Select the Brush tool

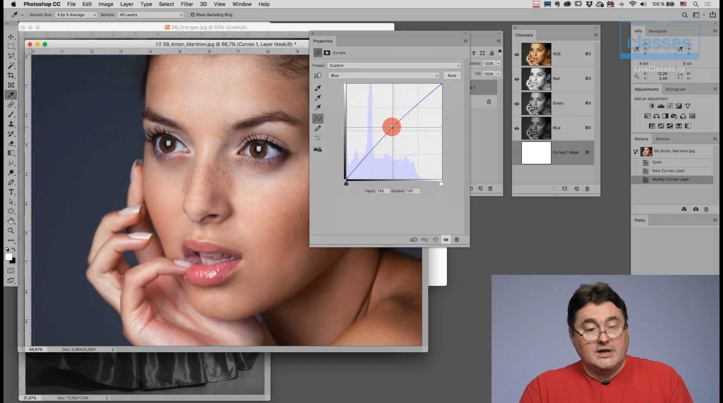[x=11, y=115]
